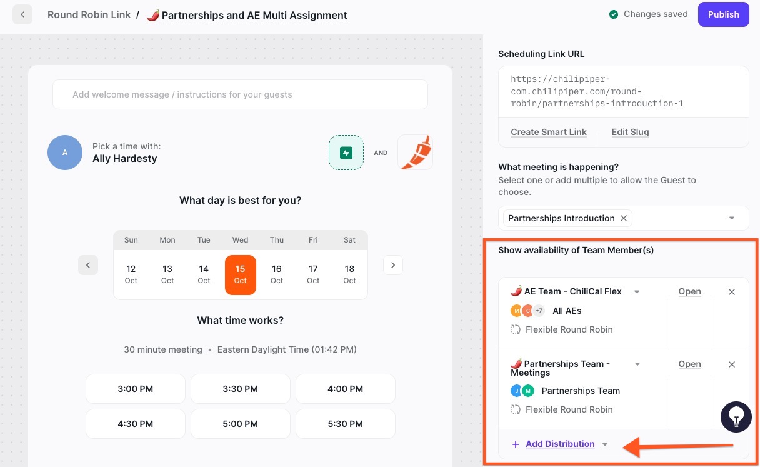Remove the Partnerships Introduction meeting tag

[x=623, y=218]
